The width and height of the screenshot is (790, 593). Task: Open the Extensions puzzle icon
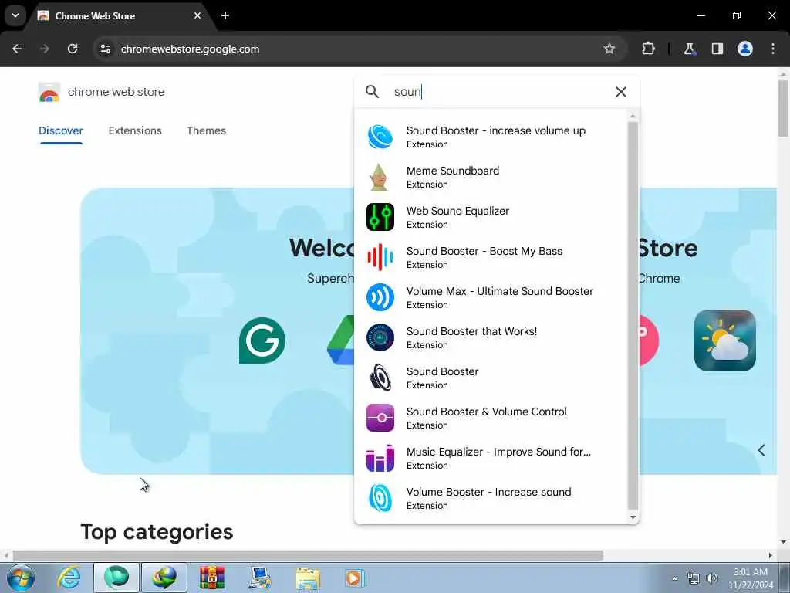pos(648,49)
